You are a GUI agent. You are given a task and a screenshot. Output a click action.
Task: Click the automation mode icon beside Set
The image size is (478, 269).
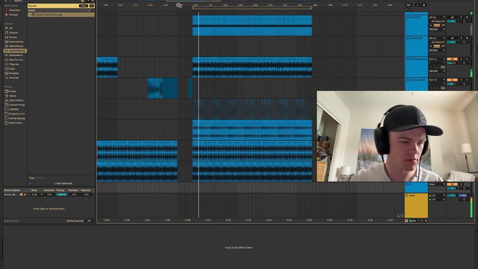(x=418, y=5)
